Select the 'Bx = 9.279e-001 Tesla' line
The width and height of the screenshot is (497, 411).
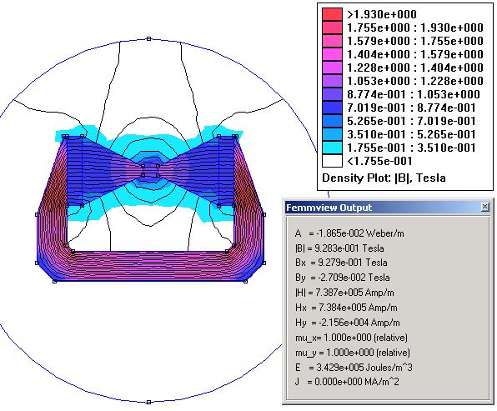pos(341,263)
